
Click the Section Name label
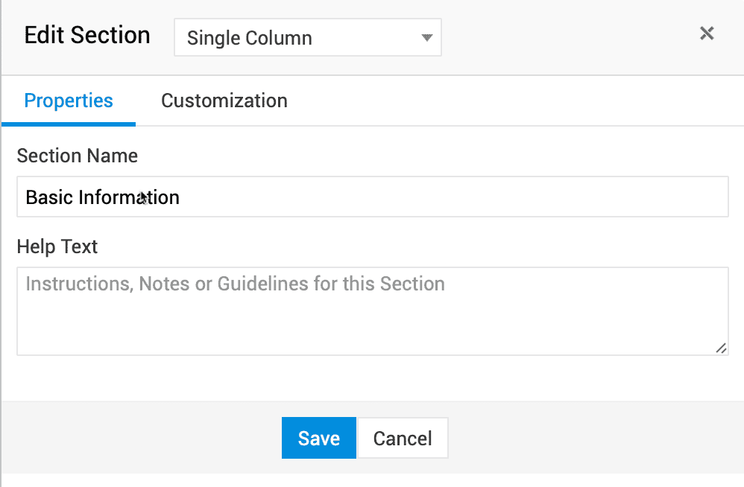pyautogui.click(x=78, y=156)
